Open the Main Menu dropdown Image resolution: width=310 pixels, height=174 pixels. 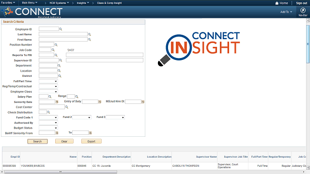pyautogui.click(x=30, y=3)
